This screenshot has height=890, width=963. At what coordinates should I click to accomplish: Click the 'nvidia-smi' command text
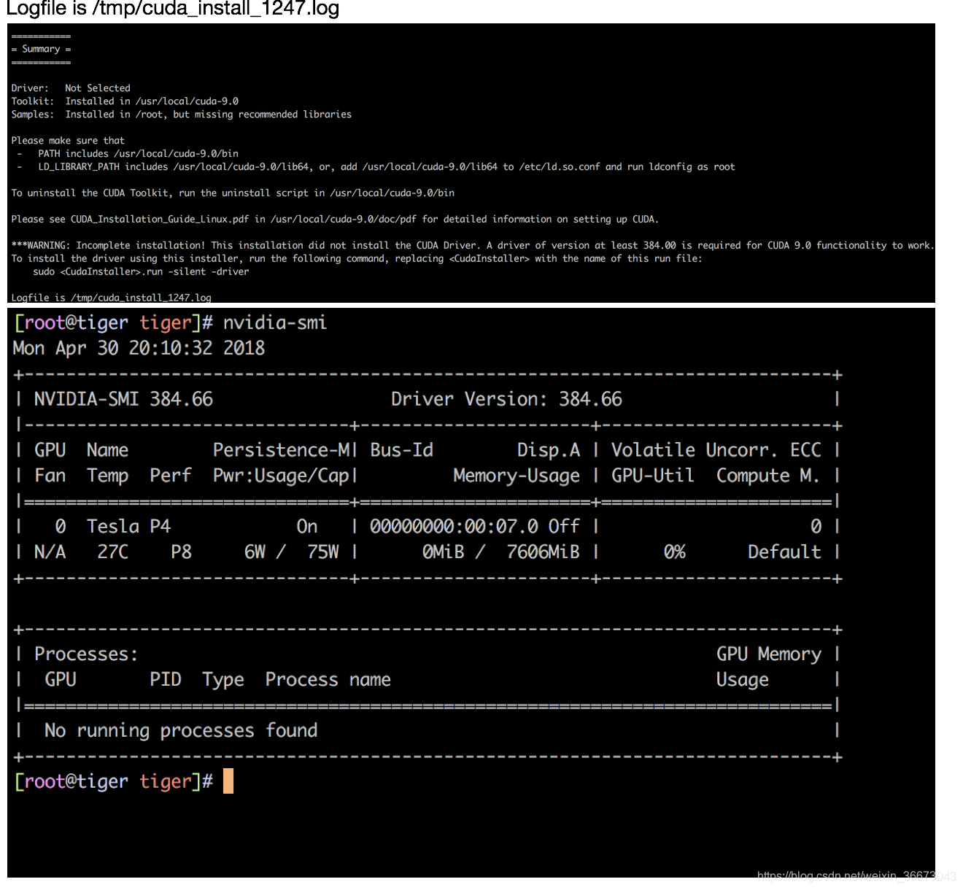(275, 322)
